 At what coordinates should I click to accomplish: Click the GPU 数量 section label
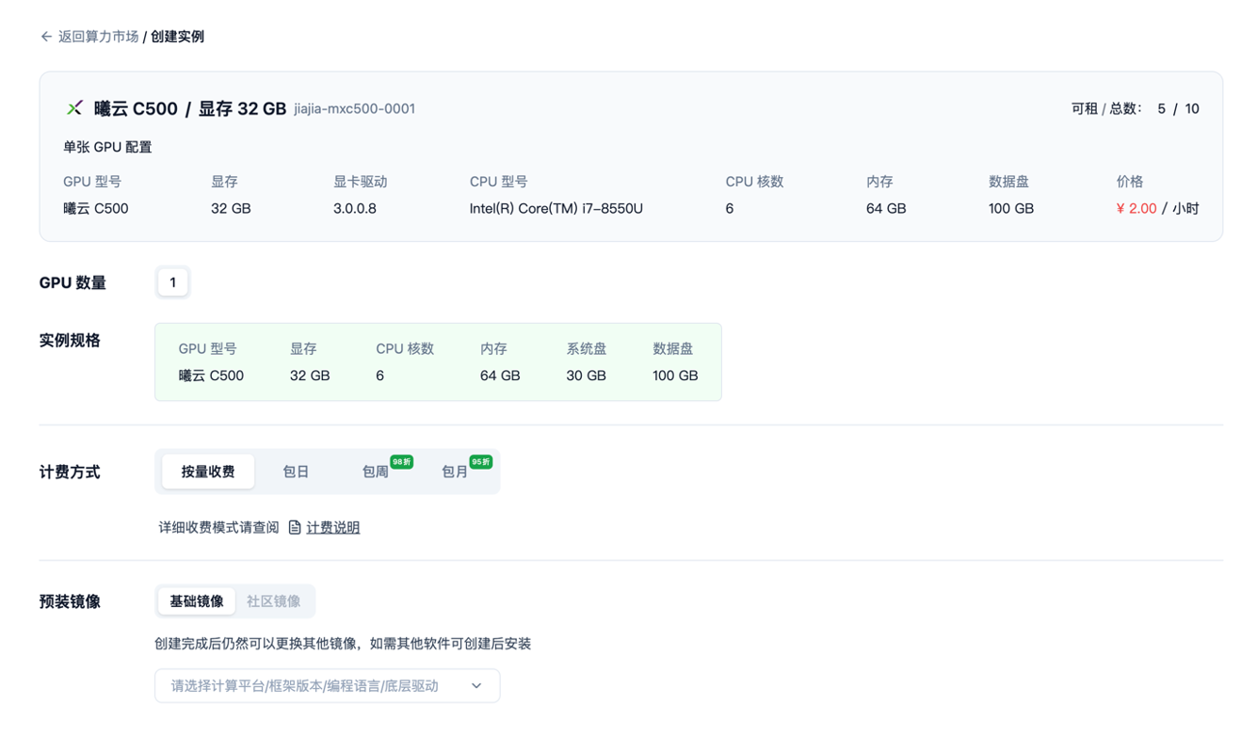73,282
